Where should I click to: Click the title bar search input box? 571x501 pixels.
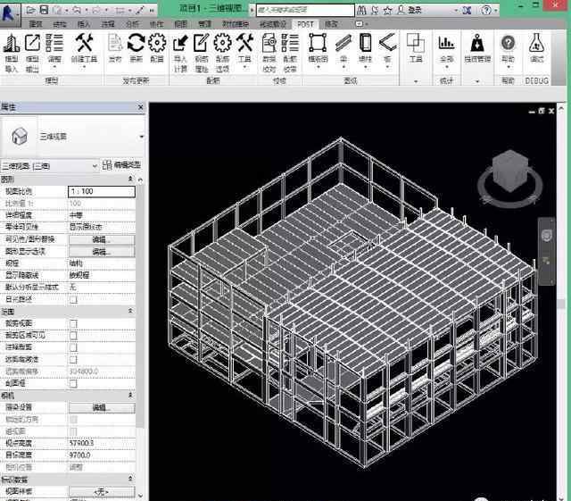tap(305, 10)
